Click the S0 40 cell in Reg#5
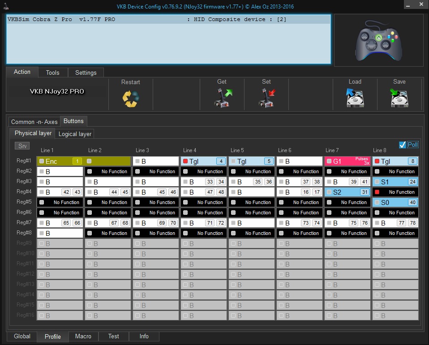 click(395, 202)
